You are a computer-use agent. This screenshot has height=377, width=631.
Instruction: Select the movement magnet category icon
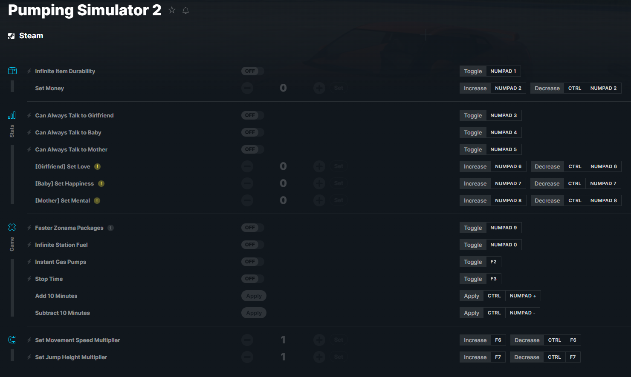tap(12, 340)
